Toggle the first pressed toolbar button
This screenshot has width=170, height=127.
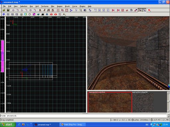140,10
